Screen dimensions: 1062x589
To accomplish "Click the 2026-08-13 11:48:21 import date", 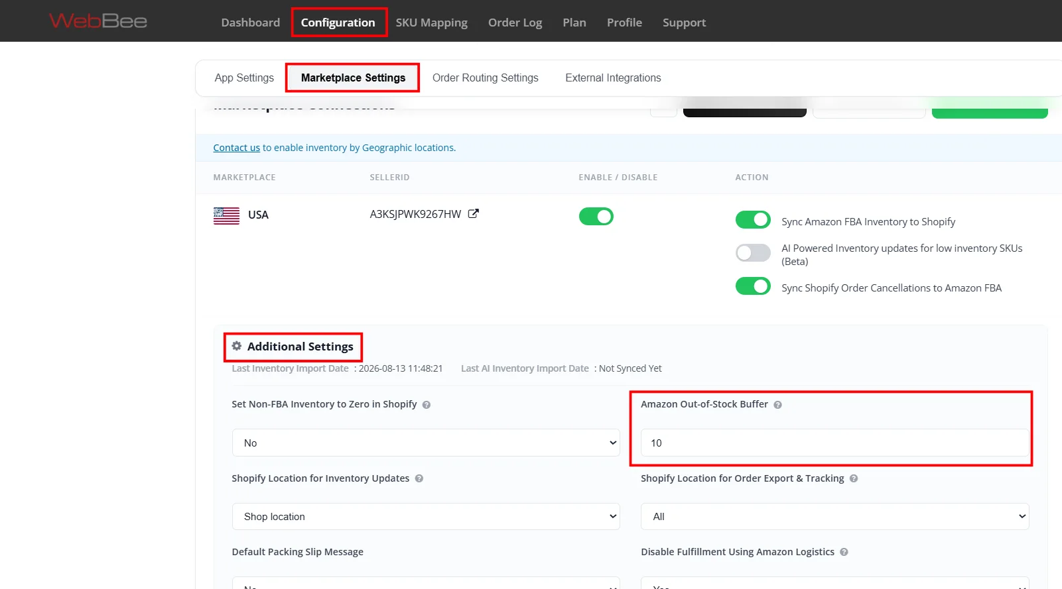I will point(401,368).
